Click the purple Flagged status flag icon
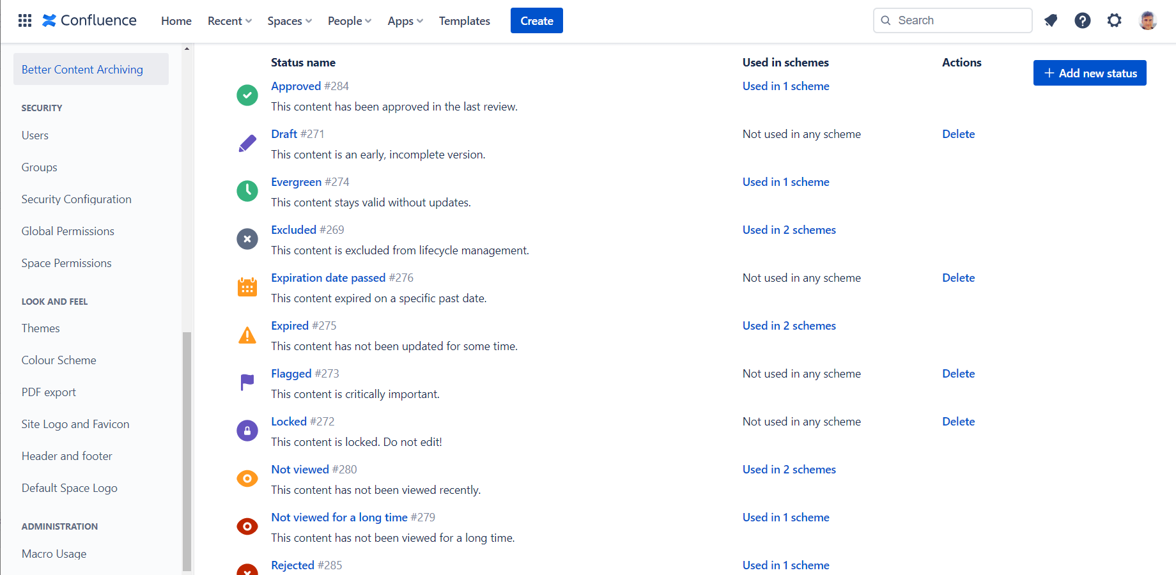Image resolution: width=1176 pixels, height=575 pixels. (247, 382)
